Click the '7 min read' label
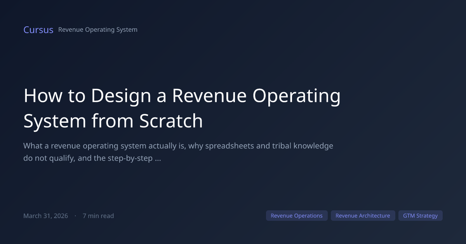The width and height of the screenshot is (466, 244). point(98,216)
